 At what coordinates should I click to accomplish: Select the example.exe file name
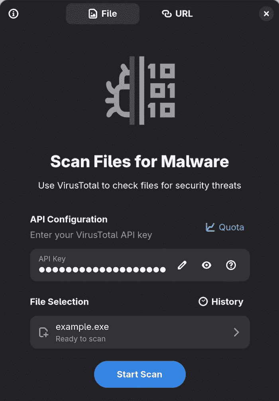[82, 327]
